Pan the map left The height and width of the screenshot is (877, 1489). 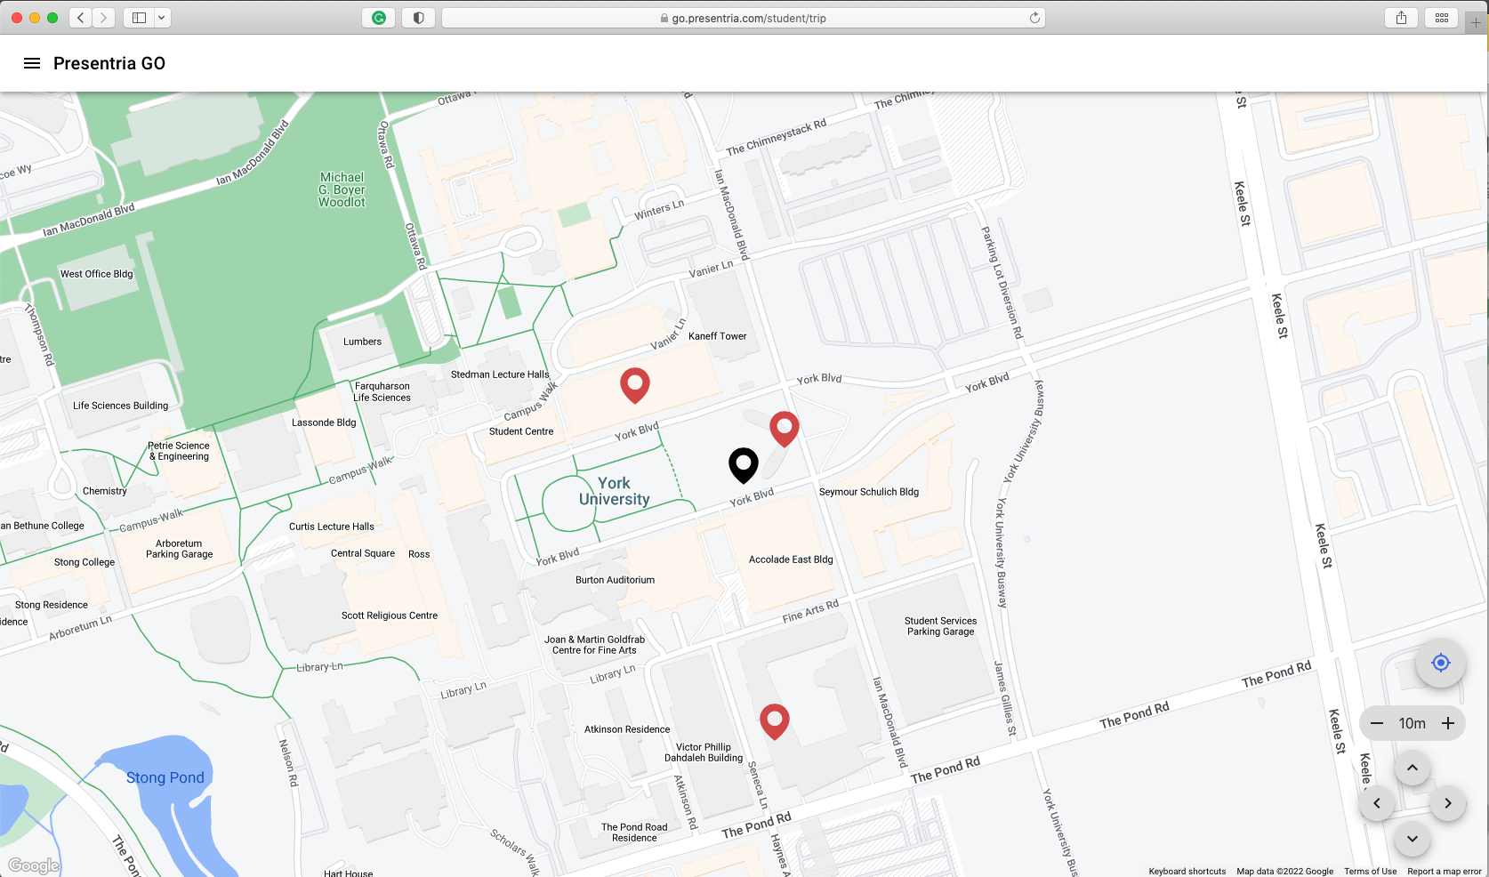coord(1377,803)
